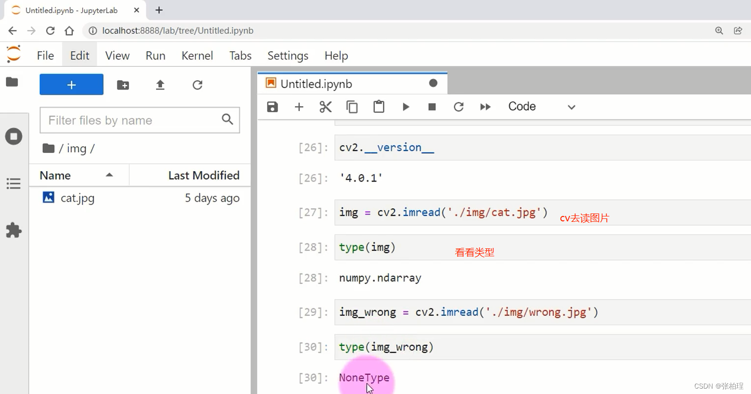Open the Help menu

pyautogui.click(x=336, y=56)
